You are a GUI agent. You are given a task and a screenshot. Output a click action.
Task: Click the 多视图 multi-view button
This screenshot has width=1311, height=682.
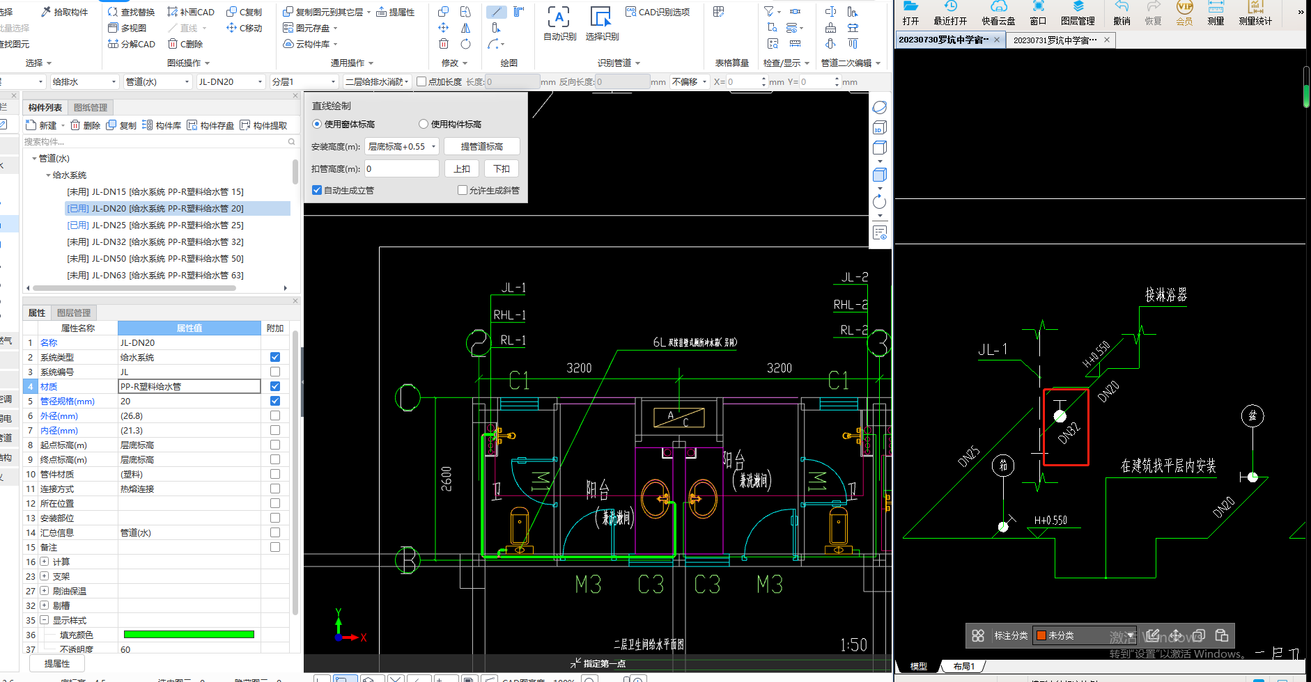[127, 28]
